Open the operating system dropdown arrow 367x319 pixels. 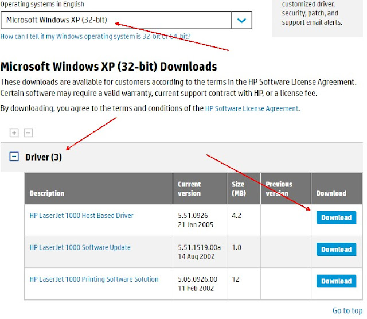click(241, 21)
